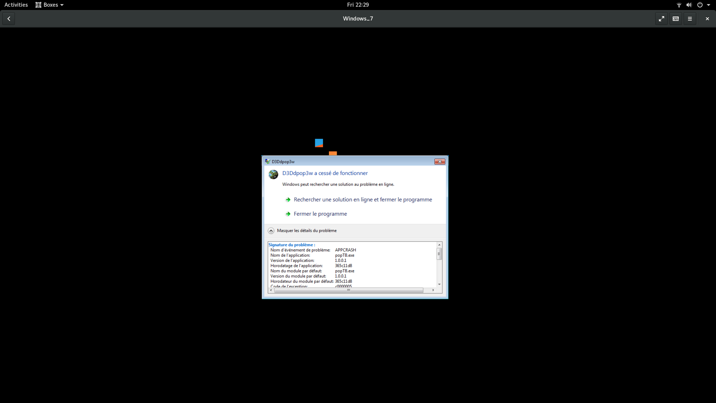Viewport: 716px width, 403px height.
Task: Click the volume speaker icon in panel
Action: point(689,5)
